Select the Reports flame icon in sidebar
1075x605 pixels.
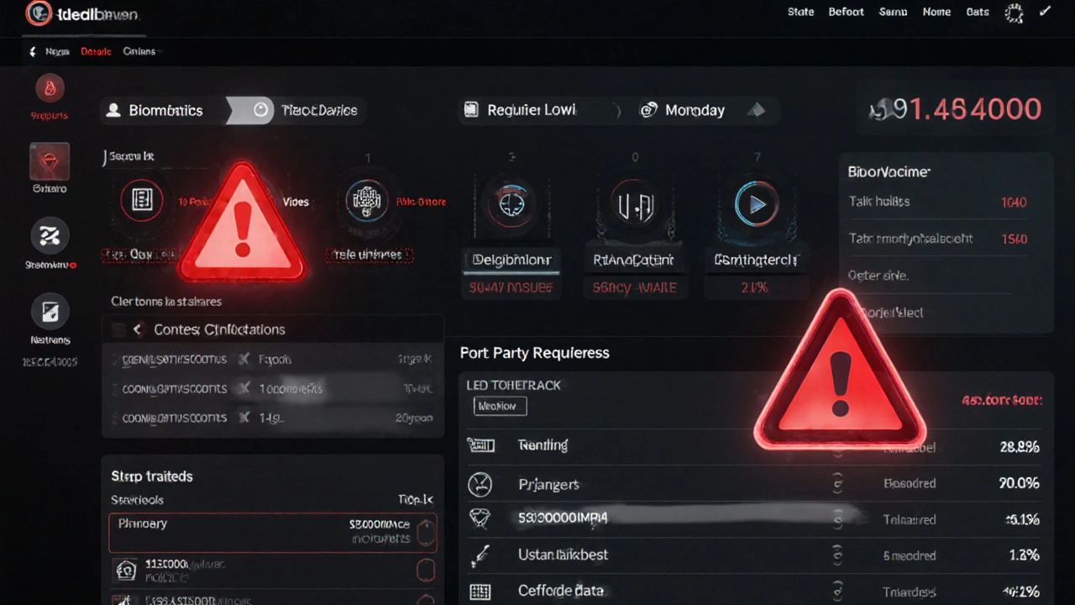click(49, 87)
